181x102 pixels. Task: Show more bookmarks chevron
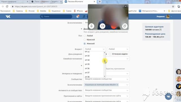coord(164,11)
